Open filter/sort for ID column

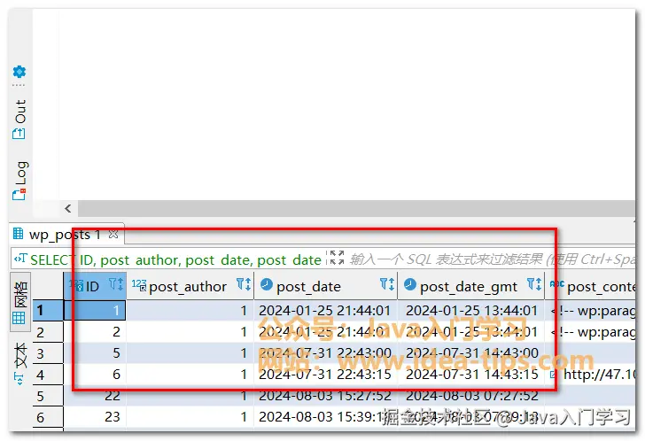click(115, 283)
